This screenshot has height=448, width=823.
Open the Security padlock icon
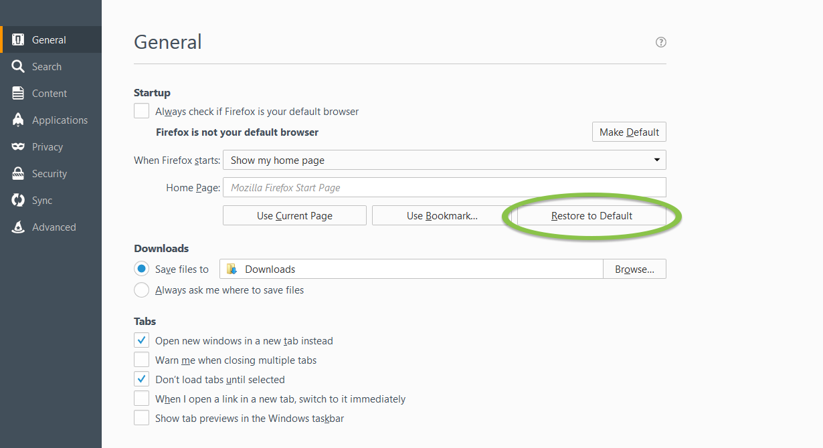tap(18, 174)
